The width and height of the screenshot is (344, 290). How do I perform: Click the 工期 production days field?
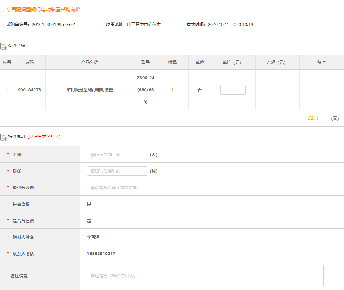point(117,155)
